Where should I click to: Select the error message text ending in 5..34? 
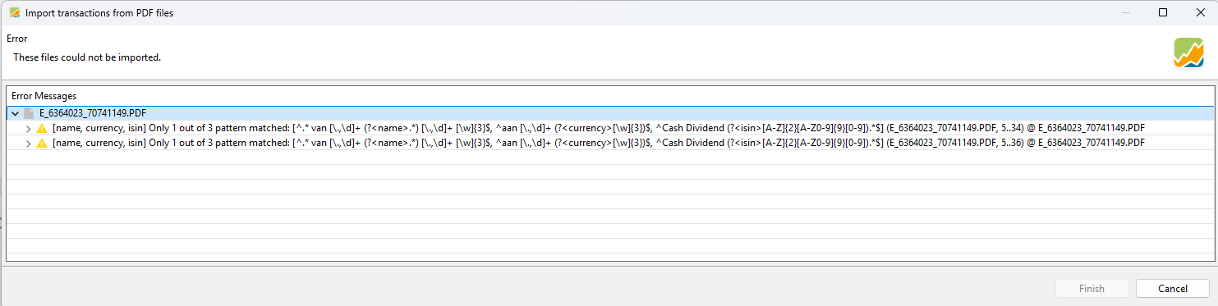click(599, 129)
